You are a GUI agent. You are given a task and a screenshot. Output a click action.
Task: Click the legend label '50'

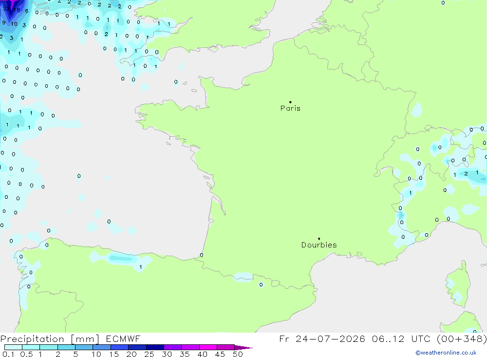(x=238, y=354)
